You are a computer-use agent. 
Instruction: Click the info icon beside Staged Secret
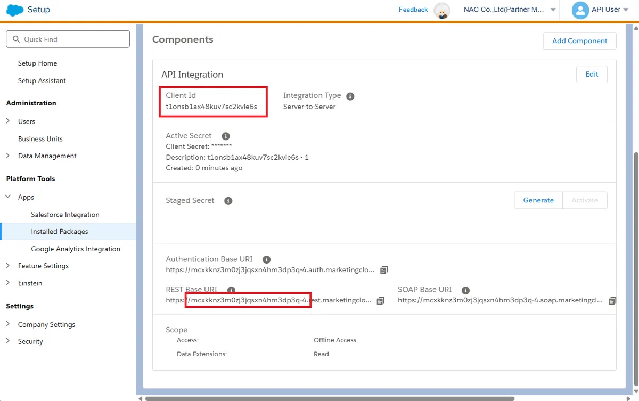[228, 201]
